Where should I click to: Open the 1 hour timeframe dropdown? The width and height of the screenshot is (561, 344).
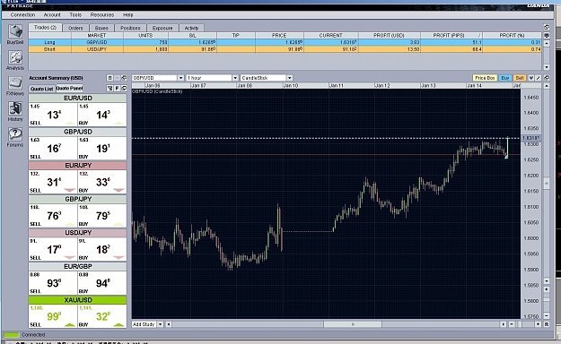[235, 78]
